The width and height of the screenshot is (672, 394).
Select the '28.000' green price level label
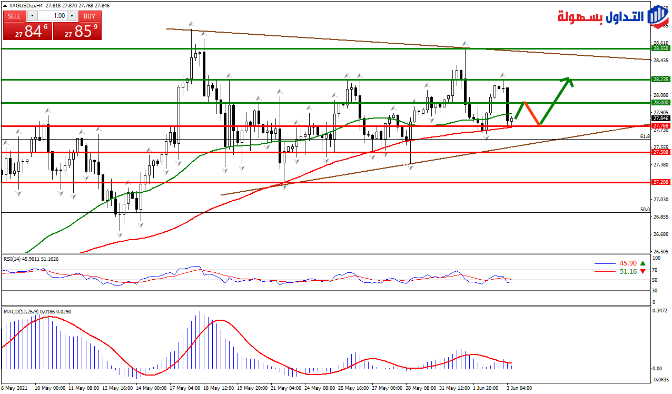[660, 103]
